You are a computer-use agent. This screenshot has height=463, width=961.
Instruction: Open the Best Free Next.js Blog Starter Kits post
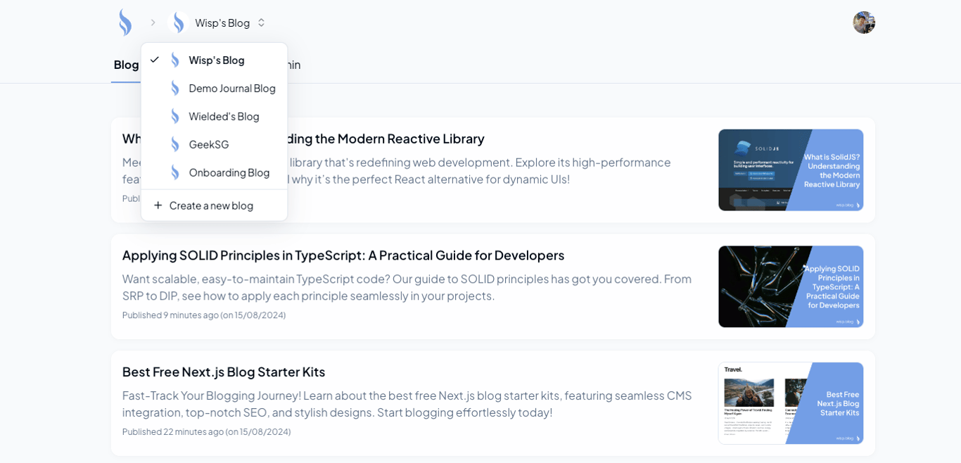[x=224, y=372]
